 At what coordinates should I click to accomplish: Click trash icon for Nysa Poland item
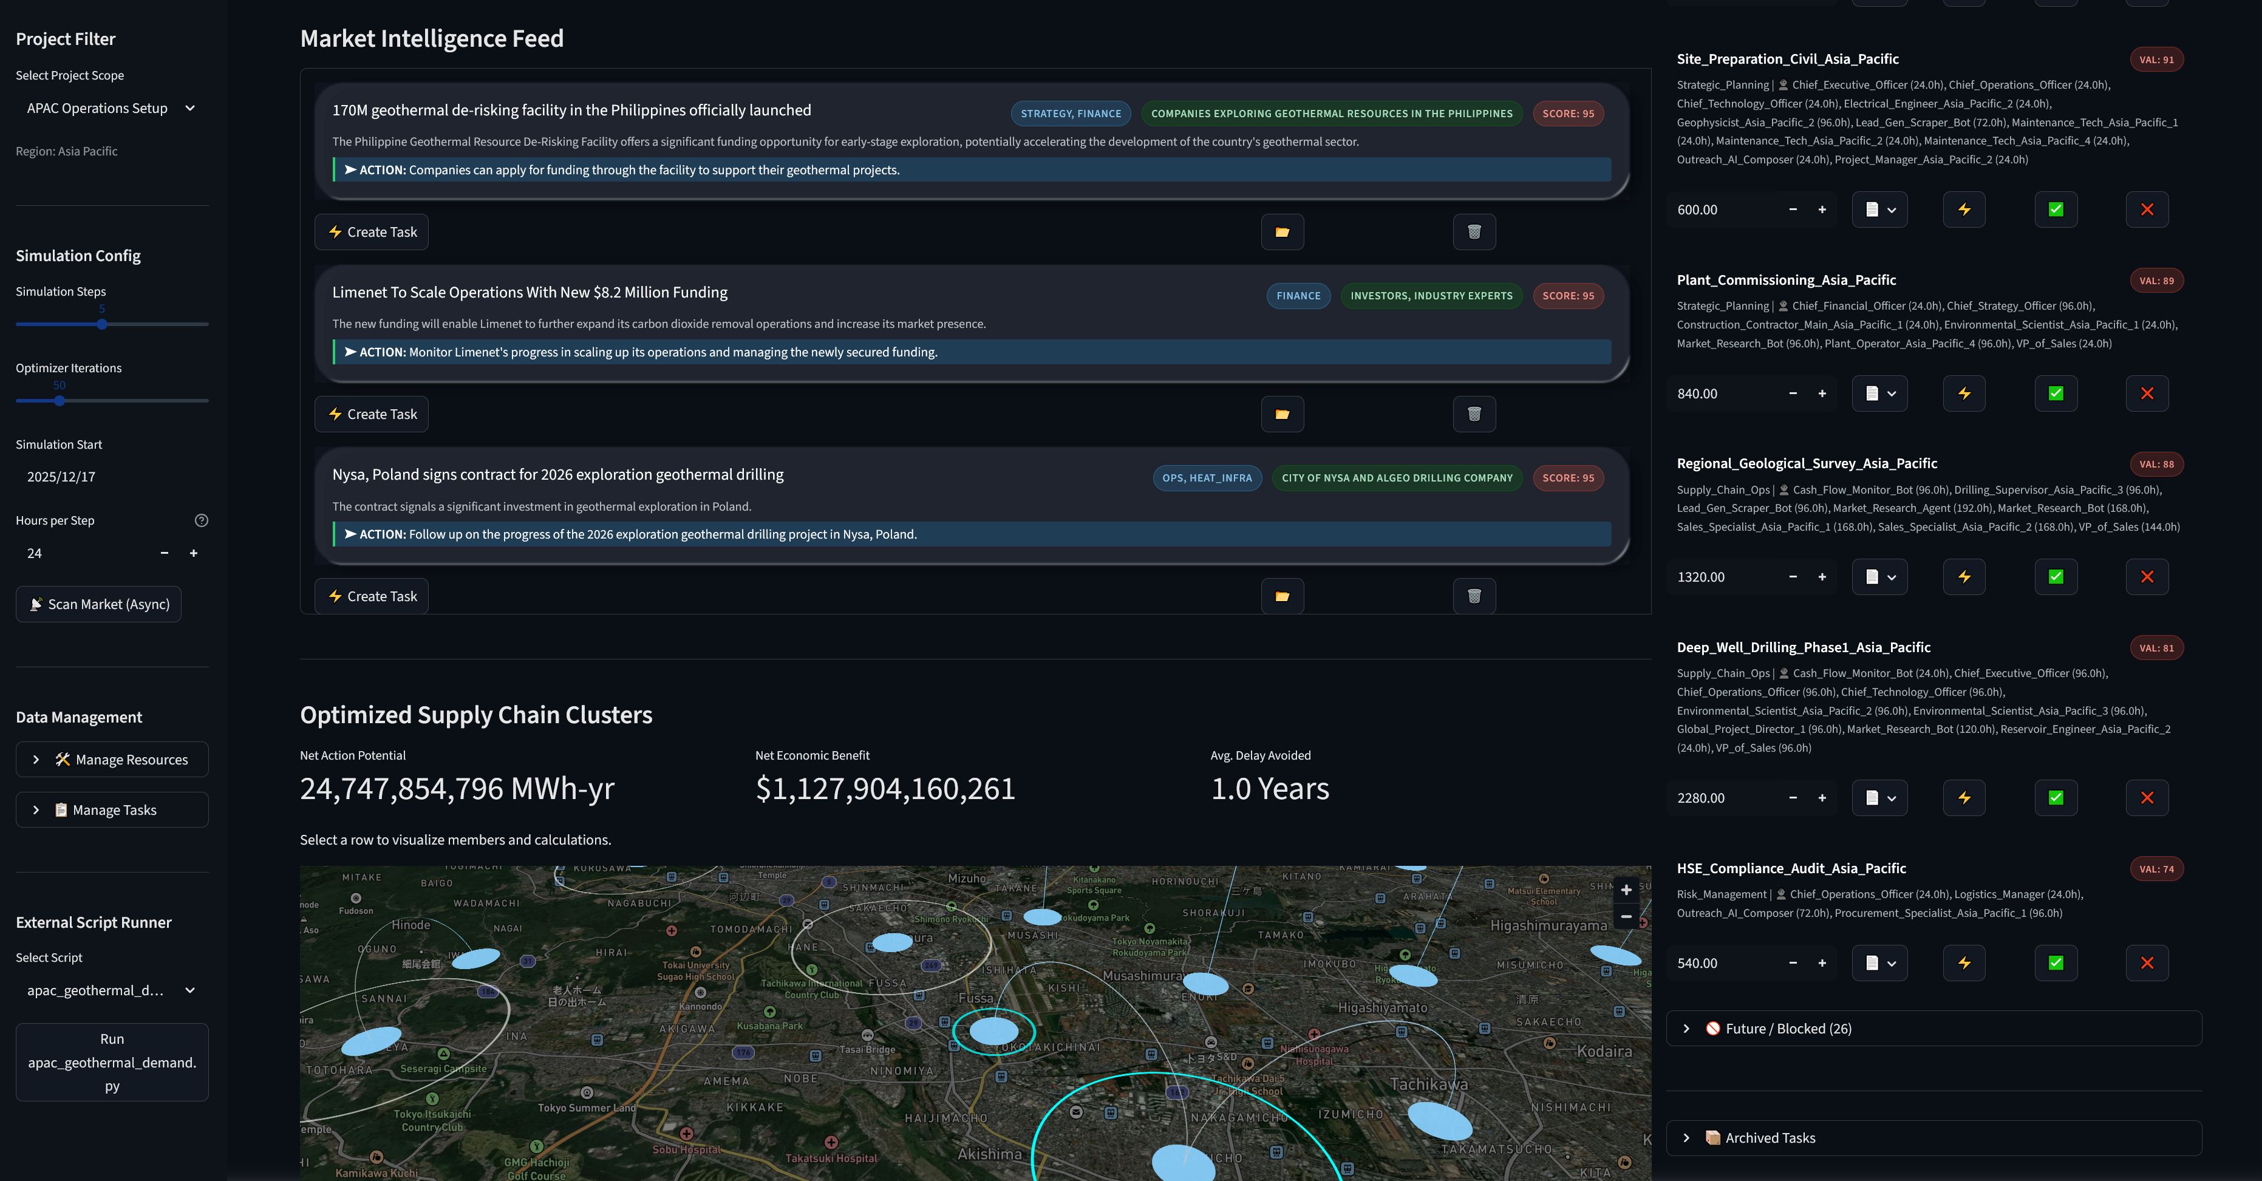pyautogui.click(x=1473, y=596)
